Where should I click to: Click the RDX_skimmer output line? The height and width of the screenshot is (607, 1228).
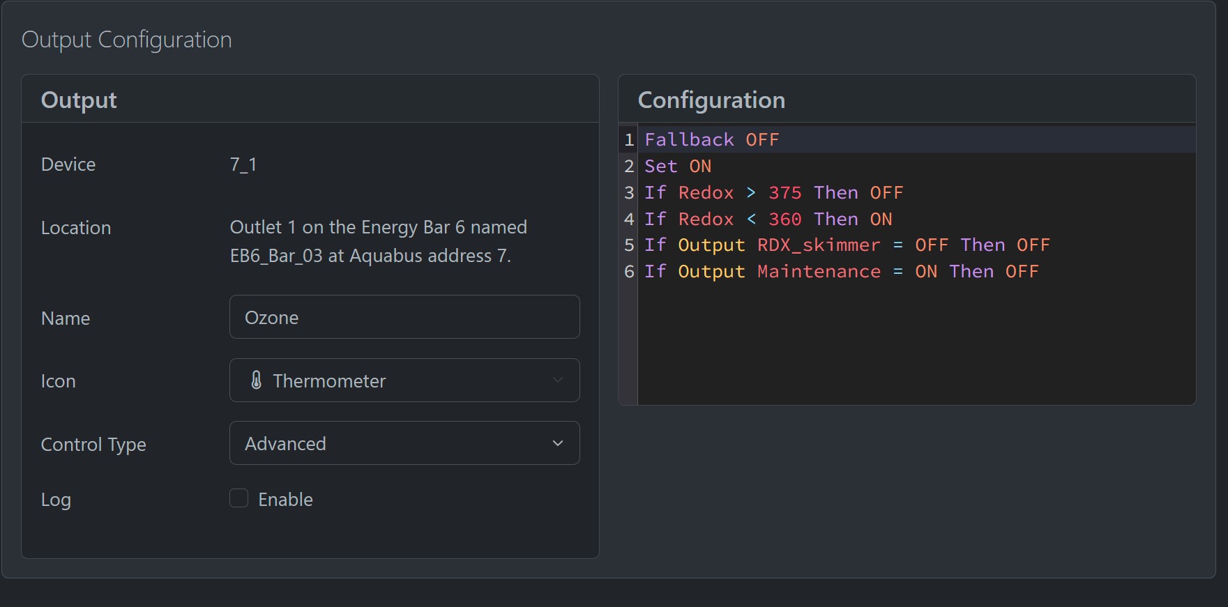846,245
